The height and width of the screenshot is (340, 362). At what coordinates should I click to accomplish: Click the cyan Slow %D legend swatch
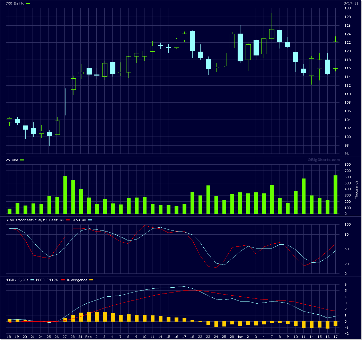(90, 220)
